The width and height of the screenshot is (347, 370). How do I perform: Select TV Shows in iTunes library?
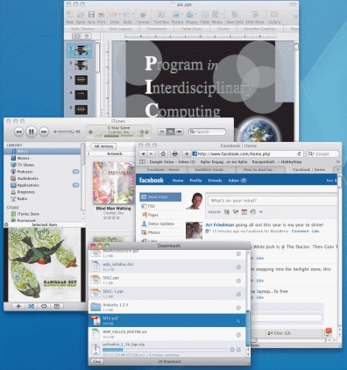[x=43, y=165]
